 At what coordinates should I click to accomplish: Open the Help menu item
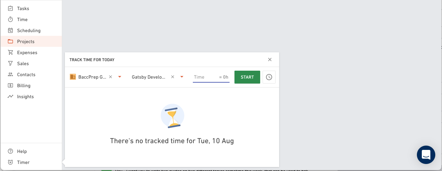(x=22, y=151)
